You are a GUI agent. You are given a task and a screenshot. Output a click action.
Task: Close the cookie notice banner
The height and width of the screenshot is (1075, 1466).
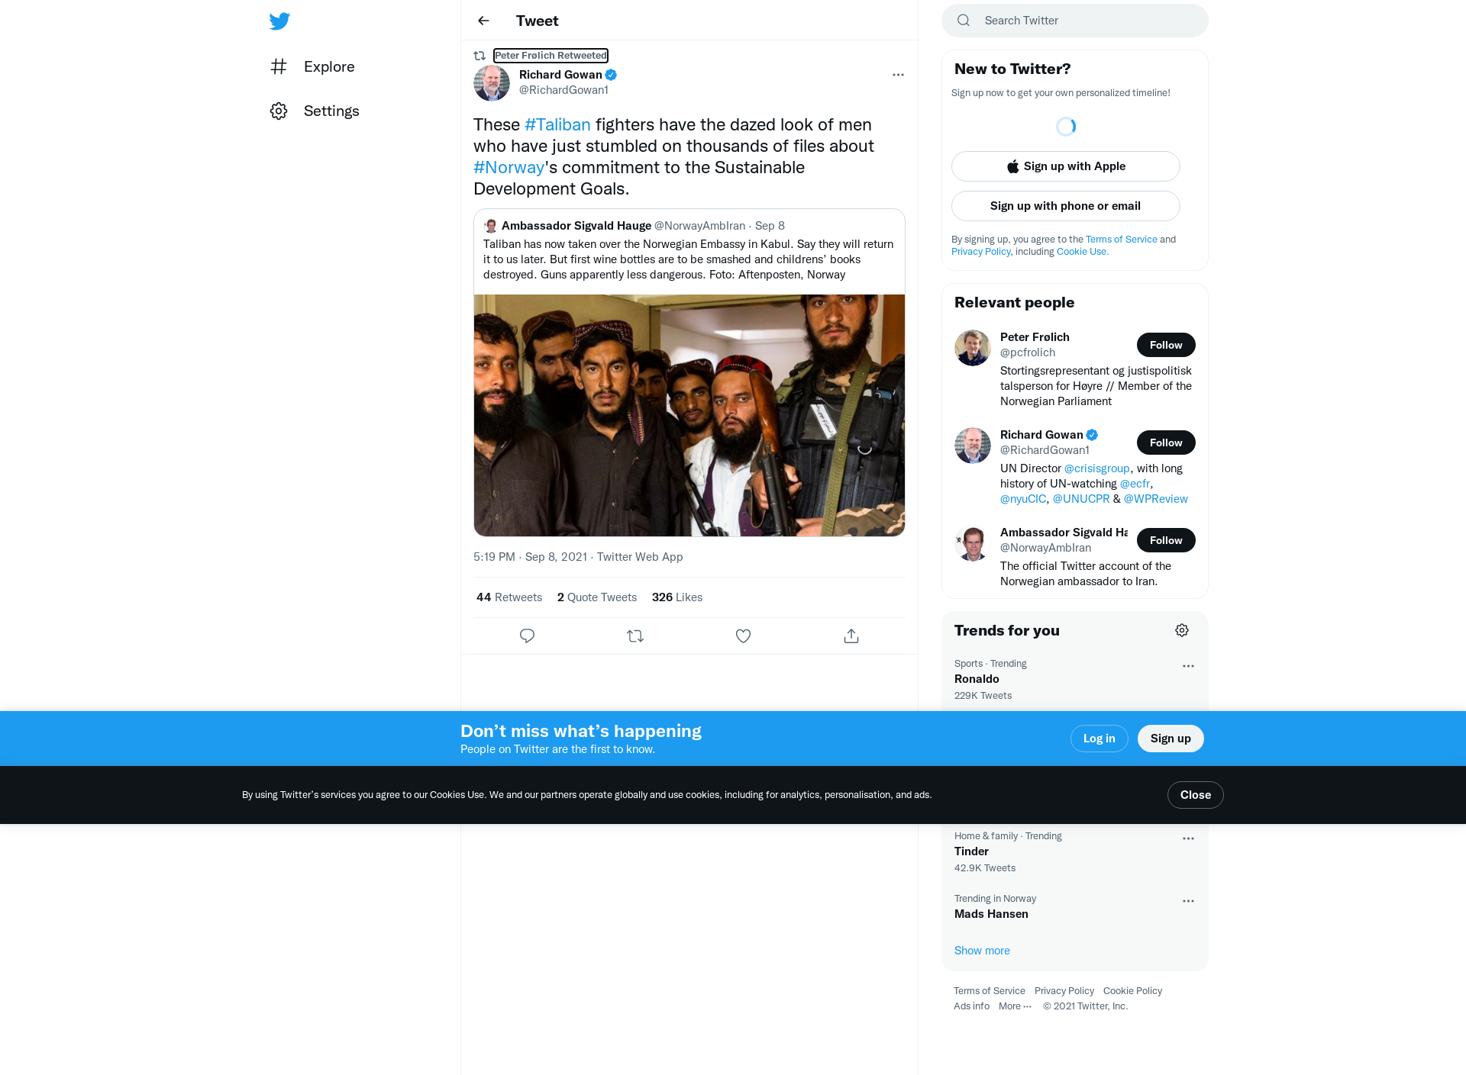point(1195,795)
